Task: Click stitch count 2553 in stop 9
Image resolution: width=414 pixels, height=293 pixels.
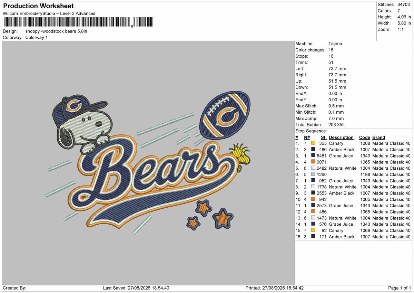Action: (322, 193)
